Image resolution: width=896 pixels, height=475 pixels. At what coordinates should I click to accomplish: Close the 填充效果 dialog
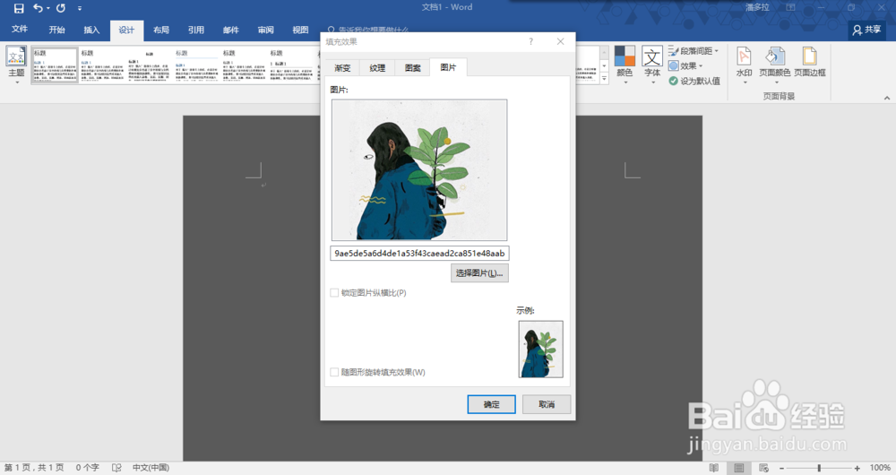point(561,42)
